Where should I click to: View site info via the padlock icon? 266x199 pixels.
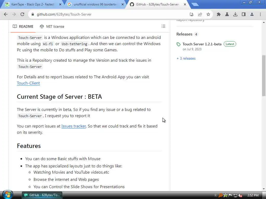[x=32, y=15]
